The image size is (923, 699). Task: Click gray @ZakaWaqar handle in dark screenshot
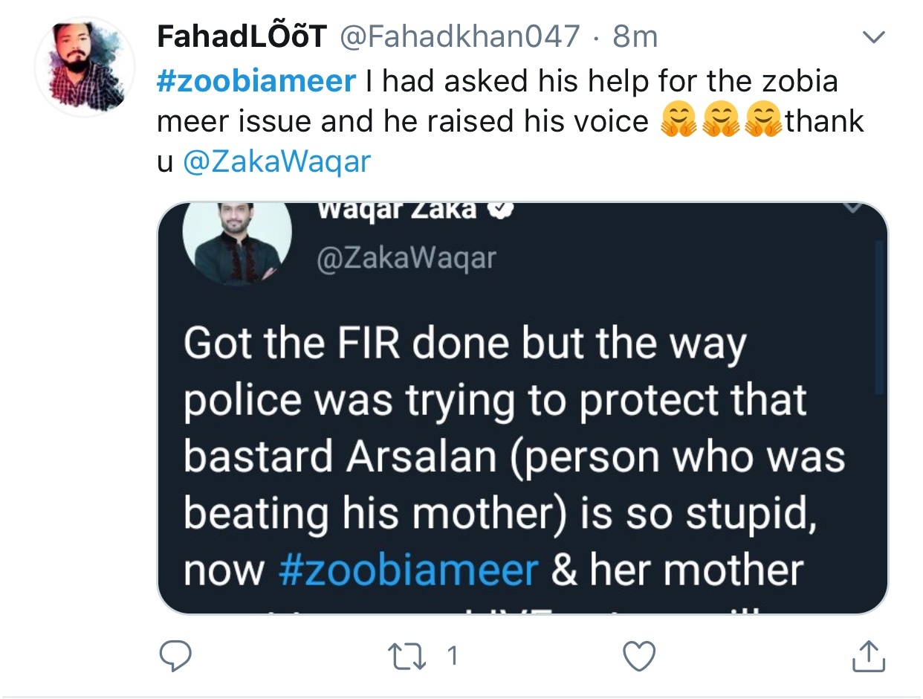click(406, 258)
